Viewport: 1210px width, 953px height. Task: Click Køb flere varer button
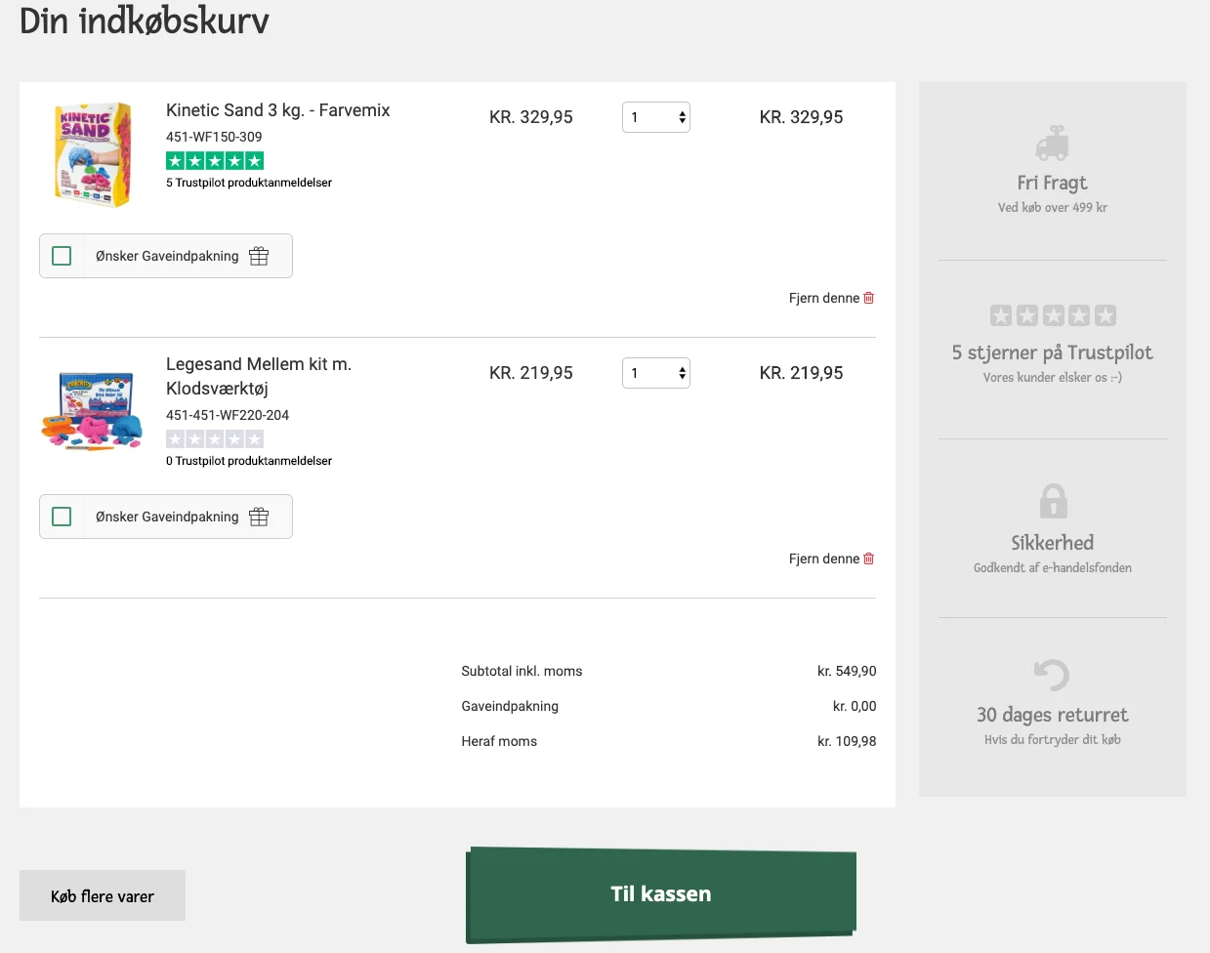click(103, 896)
